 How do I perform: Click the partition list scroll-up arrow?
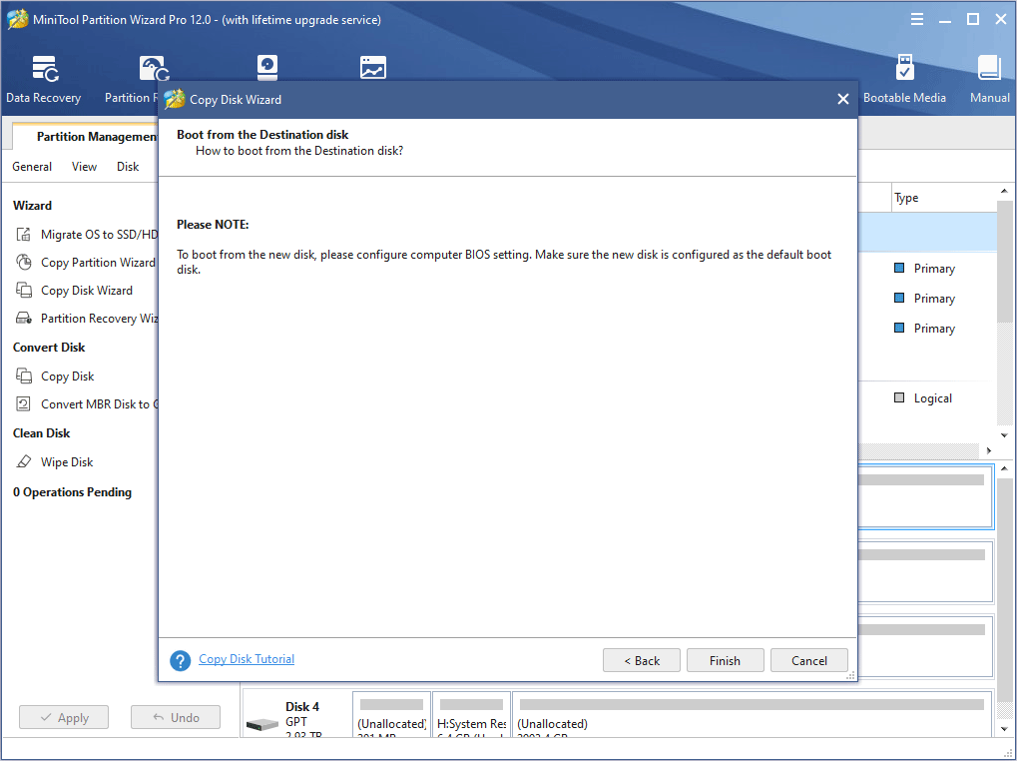click(1004, 192)
